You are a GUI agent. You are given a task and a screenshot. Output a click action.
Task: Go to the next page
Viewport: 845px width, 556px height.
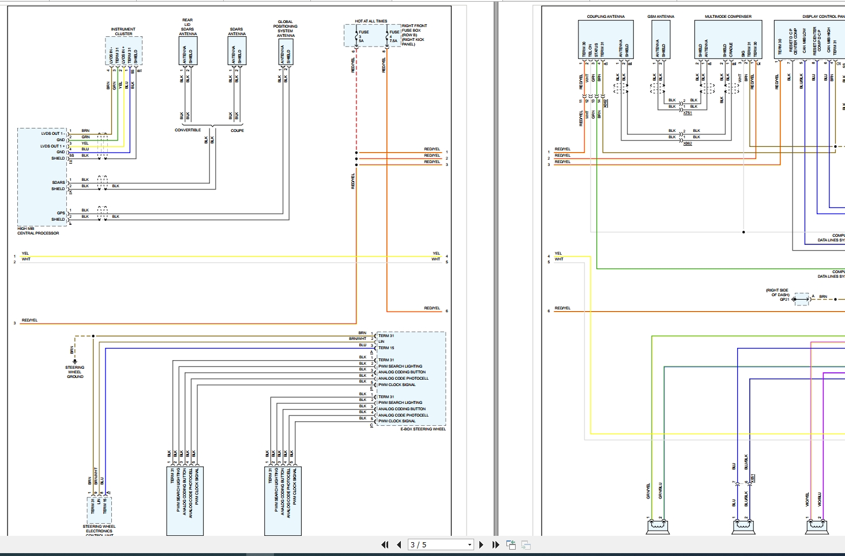[x=481, y=544]
